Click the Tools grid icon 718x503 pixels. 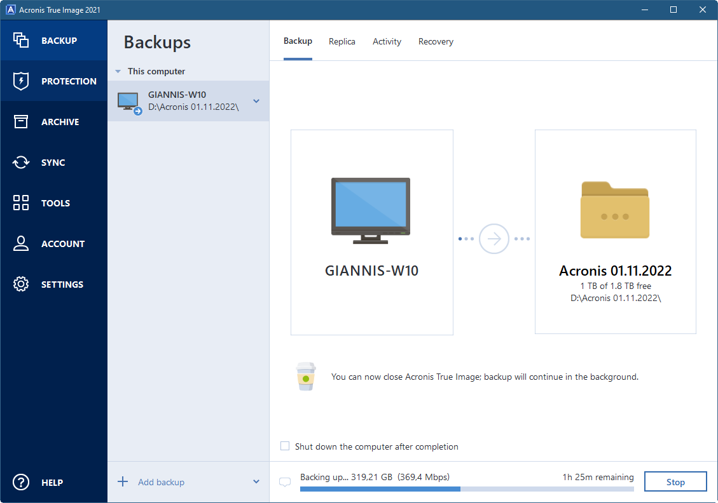[x=20, y=203]
